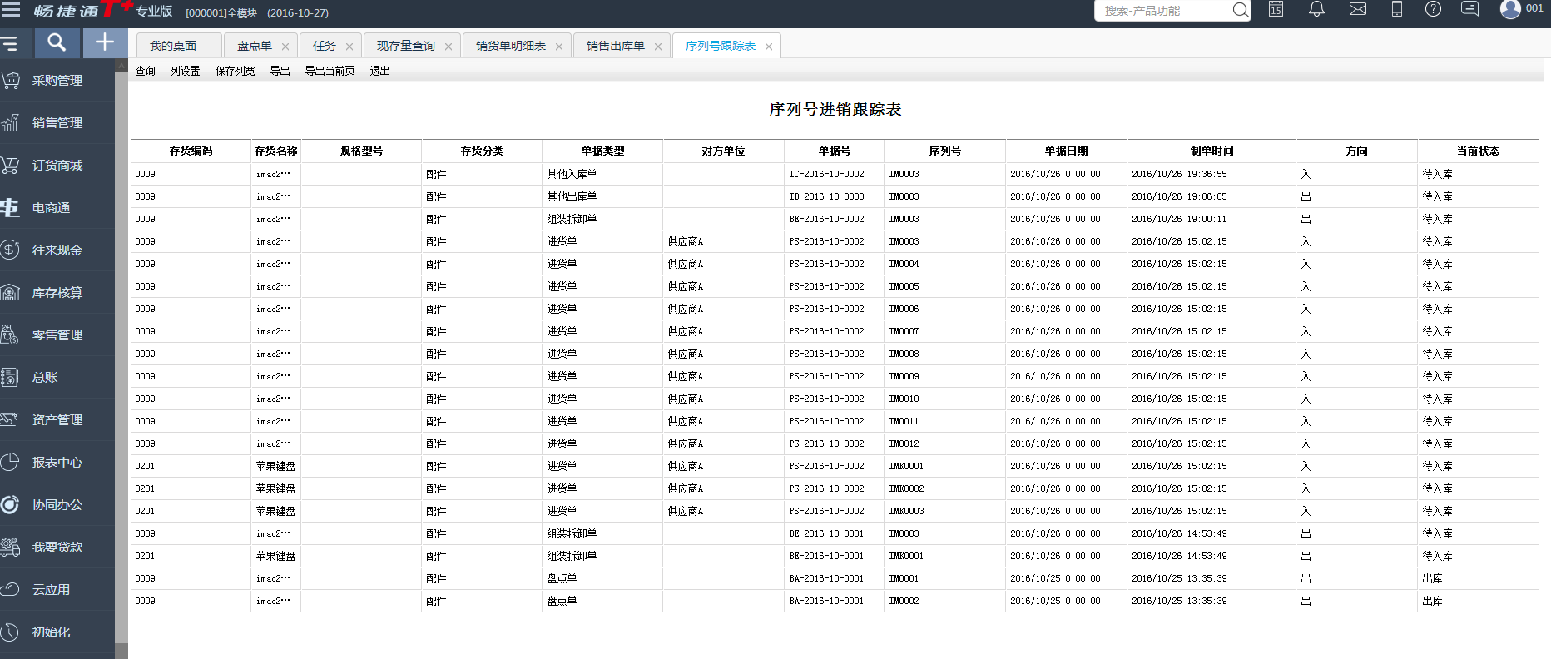Switch to the 现存量查询 tab
The image size is (1551, 659).
click(x=405, y=47)
